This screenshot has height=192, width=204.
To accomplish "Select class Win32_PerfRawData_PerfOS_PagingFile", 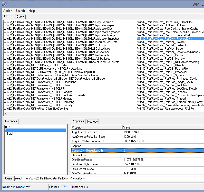I will tap(162, 69).
